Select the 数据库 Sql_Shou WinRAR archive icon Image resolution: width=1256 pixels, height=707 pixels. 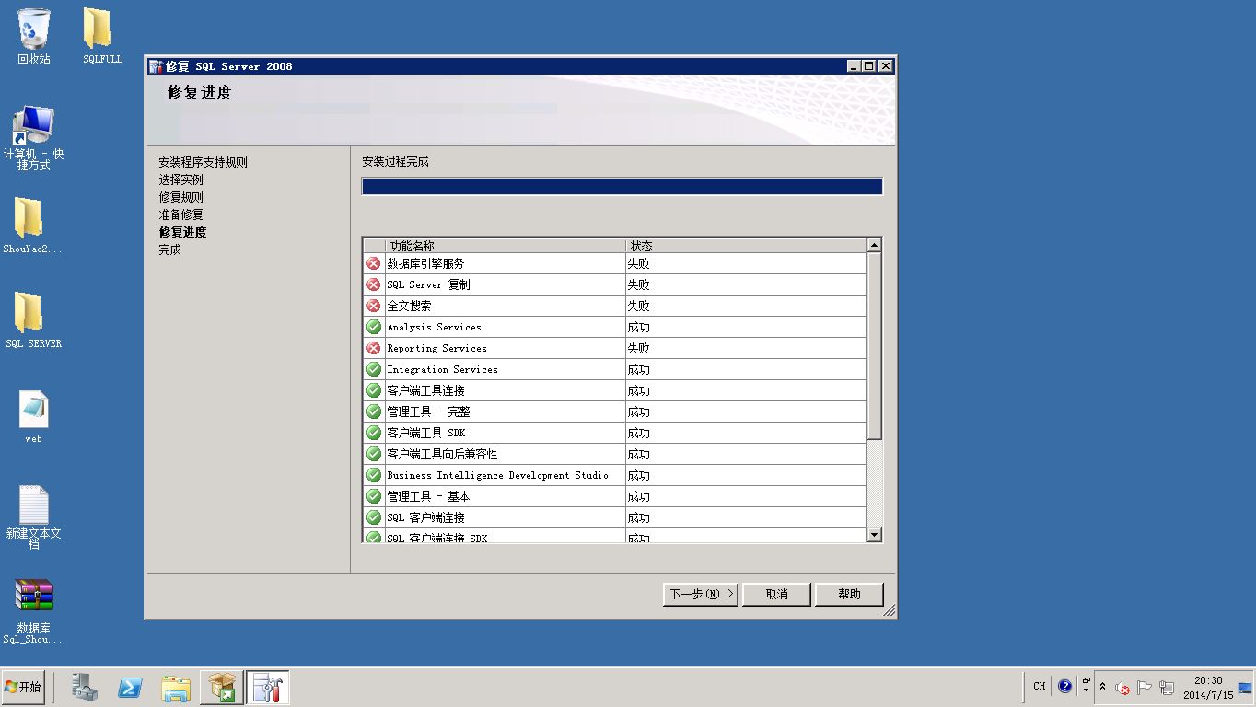pos(34,612)
